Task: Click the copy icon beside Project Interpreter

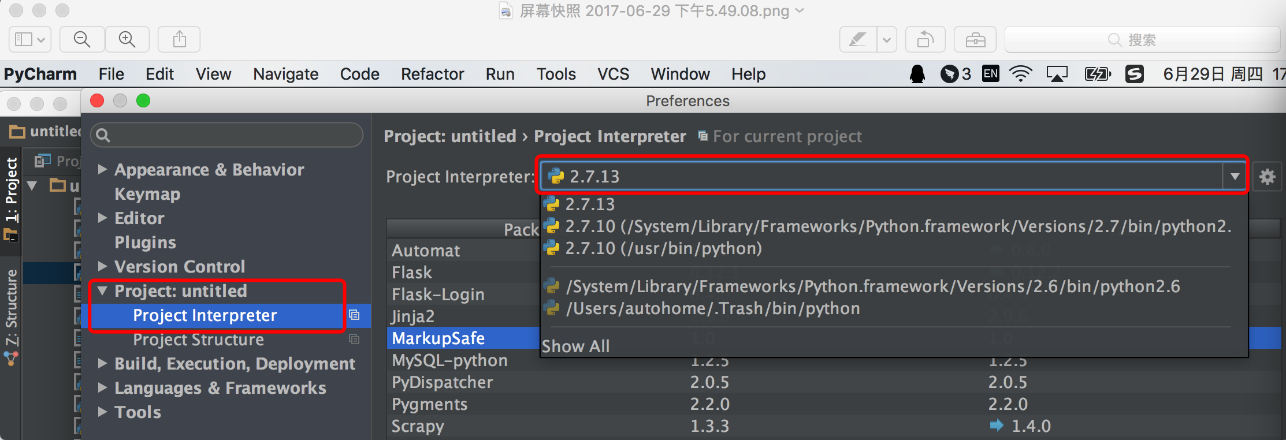Action: (x=354, y=315)
